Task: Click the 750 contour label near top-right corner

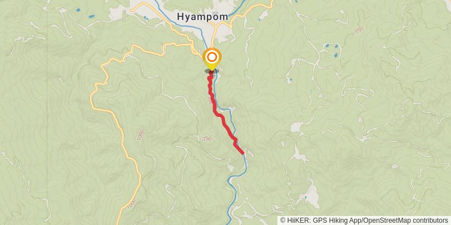Action: (x=359, y=30)
